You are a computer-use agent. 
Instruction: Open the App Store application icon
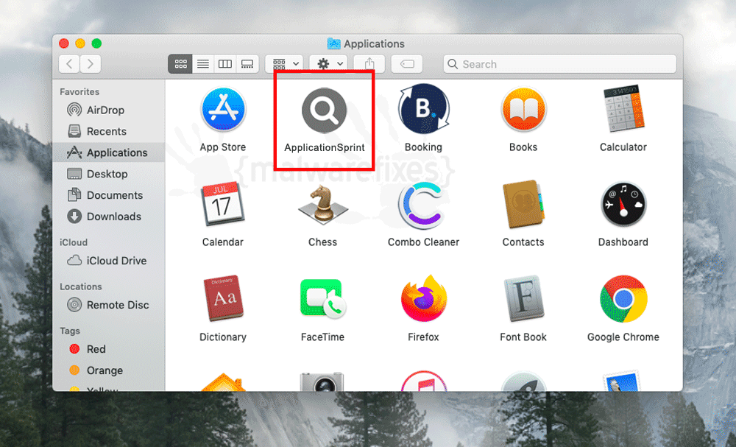223,110
